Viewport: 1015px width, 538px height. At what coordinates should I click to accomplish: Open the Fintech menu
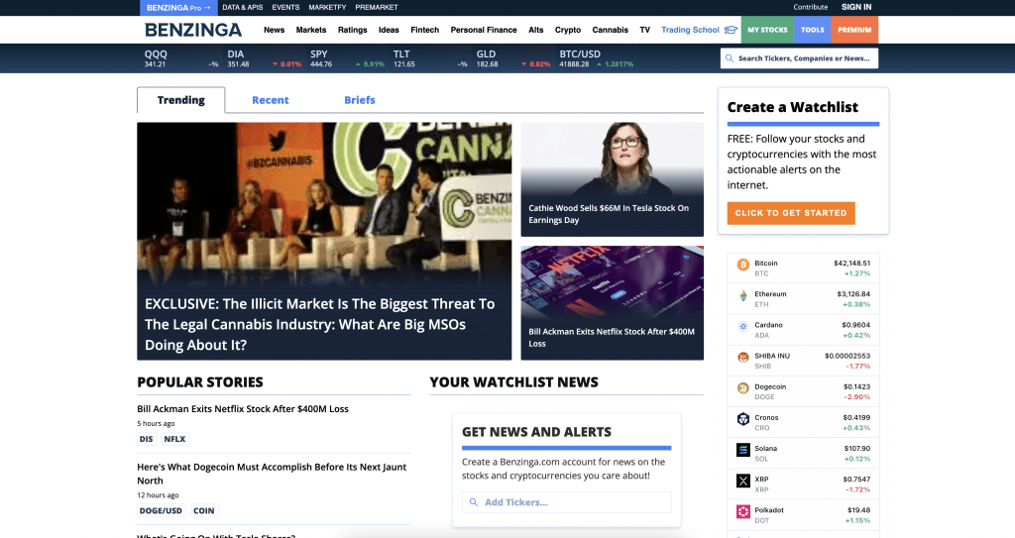pyautogui.click(x=424, y=30)
